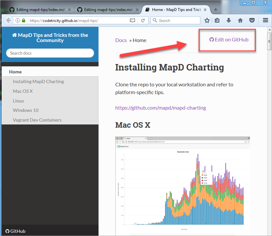
Task: Click the green secure padlock icon
Action: click(24, 20)
